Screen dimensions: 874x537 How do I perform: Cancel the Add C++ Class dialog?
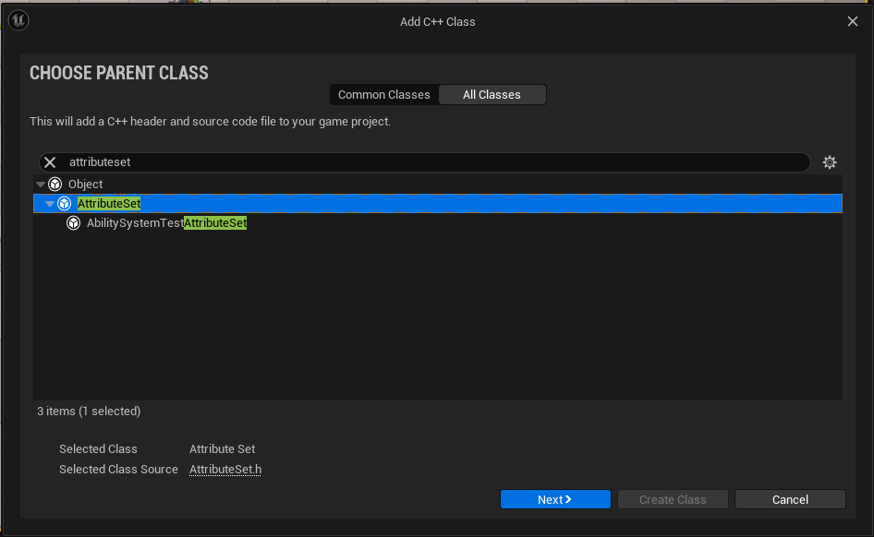point(790,499)
